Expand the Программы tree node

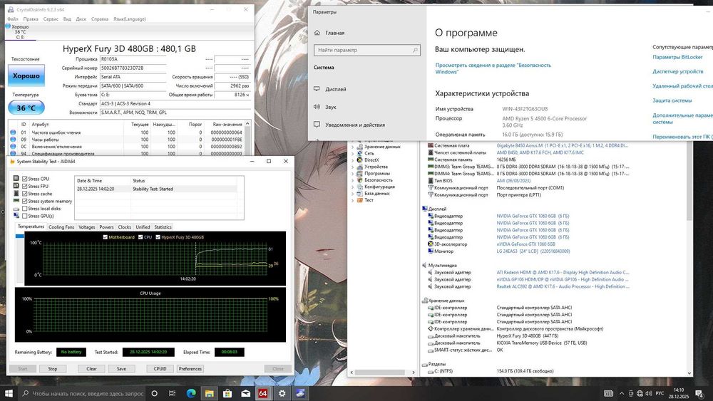pyautogui.click(x=352, y=174)
